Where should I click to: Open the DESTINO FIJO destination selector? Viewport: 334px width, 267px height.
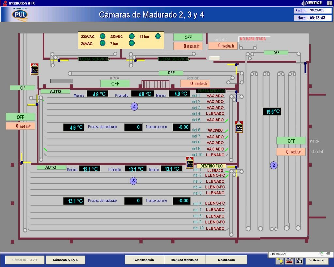click(211, 166)
